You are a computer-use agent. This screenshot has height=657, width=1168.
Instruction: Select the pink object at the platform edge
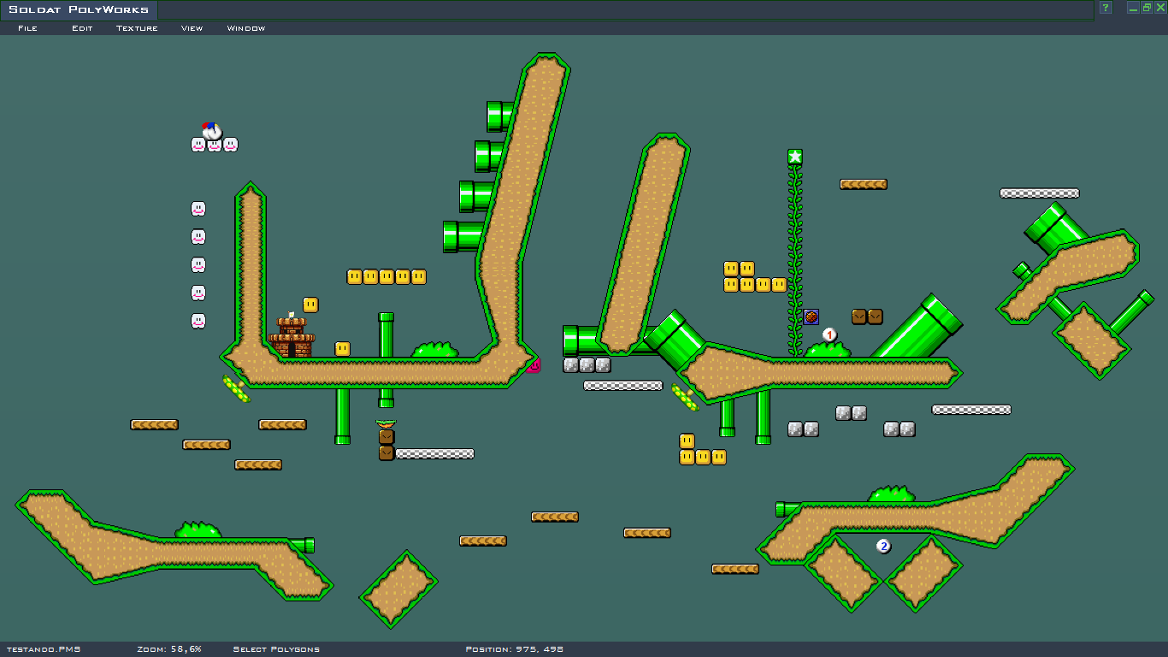[534, 366]
